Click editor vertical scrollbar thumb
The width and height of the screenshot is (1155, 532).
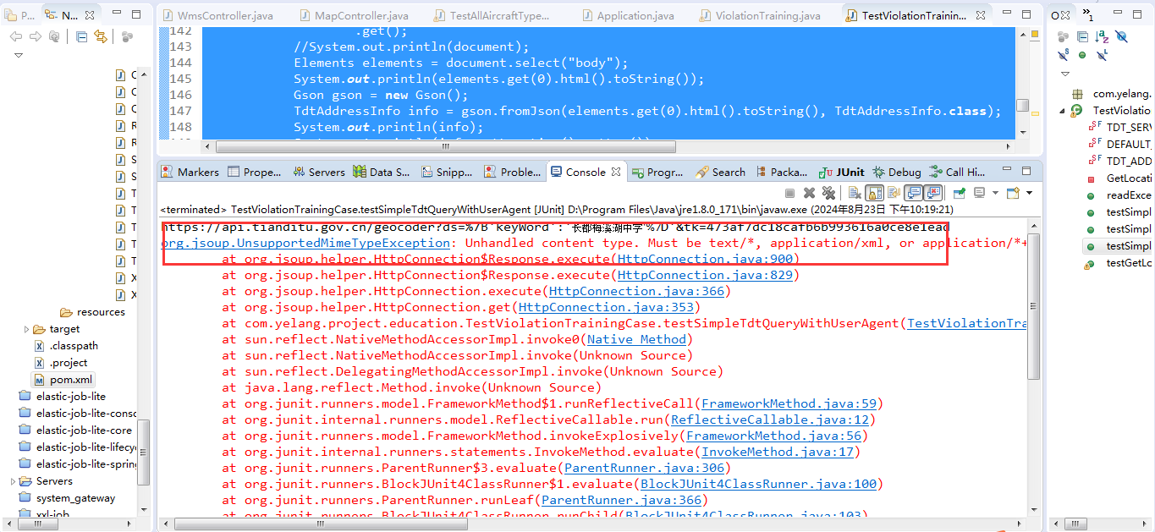(1022, 106)
